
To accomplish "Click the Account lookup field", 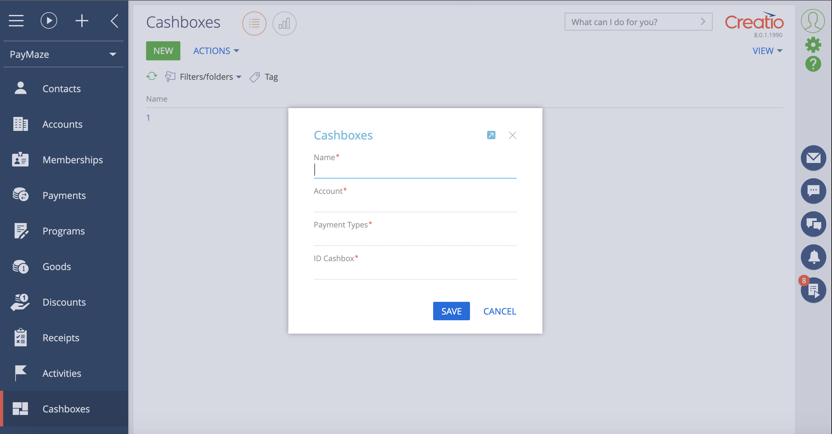I will tap(415, 204).
